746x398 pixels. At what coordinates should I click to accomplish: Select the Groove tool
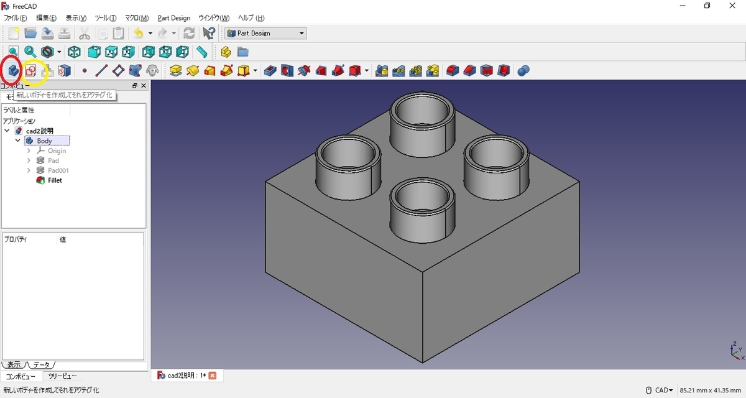[x=304, y=71]
